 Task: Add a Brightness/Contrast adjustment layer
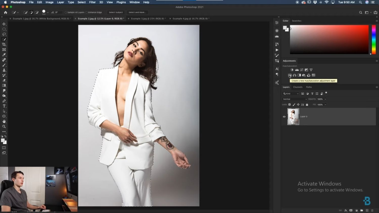pos(292,70)
